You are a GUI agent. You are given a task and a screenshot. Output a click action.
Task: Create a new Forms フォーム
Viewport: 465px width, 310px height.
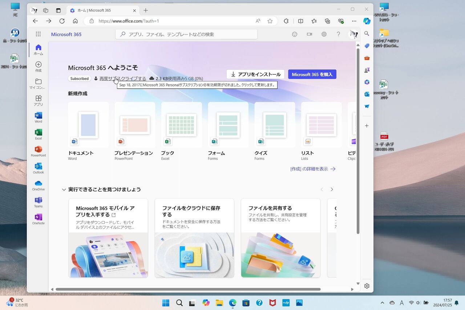coord(228,131)
